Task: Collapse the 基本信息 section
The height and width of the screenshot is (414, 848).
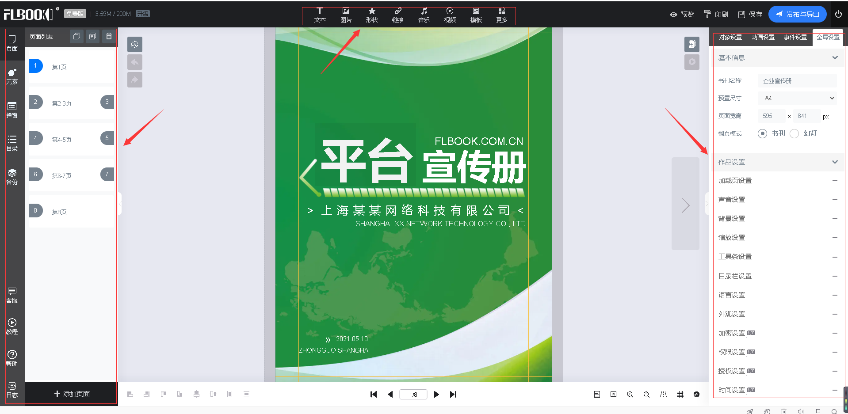Action: tap(835, 58)
